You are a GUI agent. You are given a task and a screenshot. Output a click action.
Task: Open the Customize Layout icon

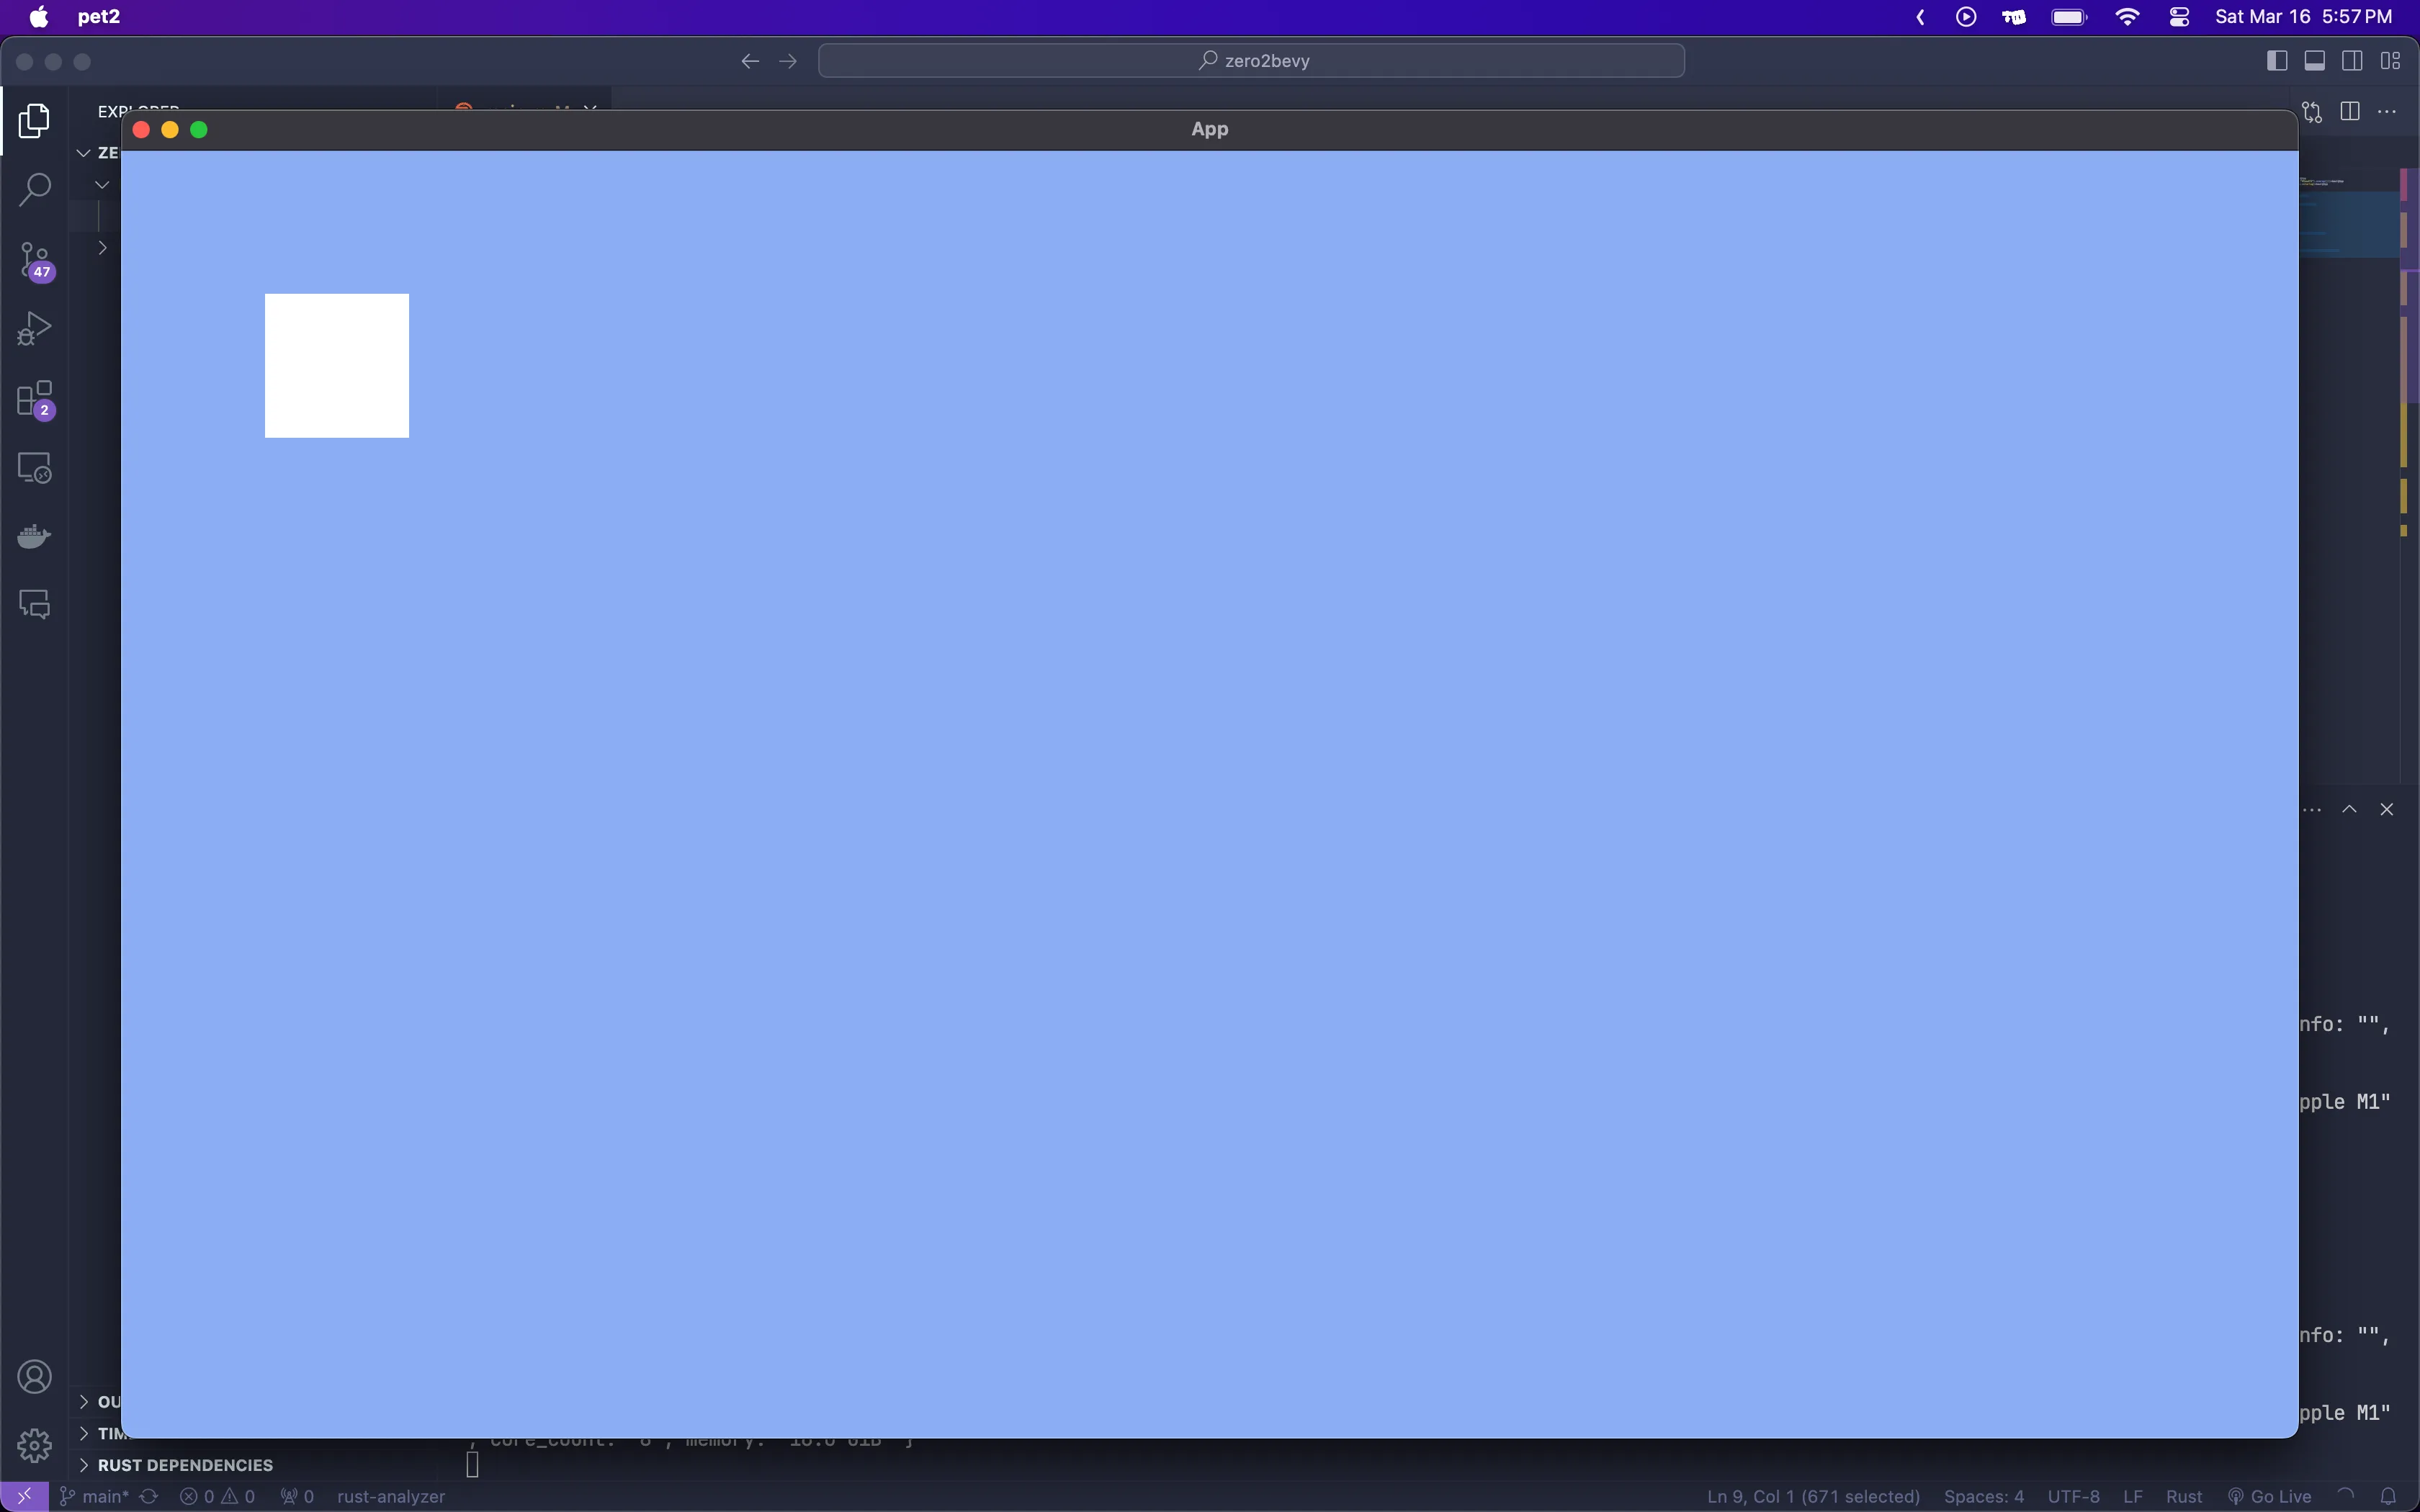2391,61
